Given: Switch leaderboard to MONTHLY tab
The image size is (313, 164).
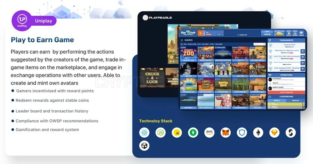Looking at the screenshot, I should [x=296, y=100].
